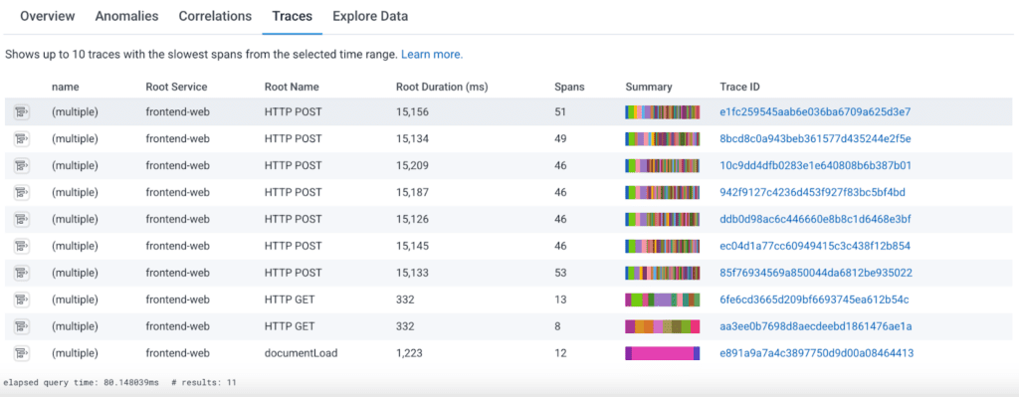Click the Spans column header
Viewport: 1019px width, 397px height.
coord(569,87)
